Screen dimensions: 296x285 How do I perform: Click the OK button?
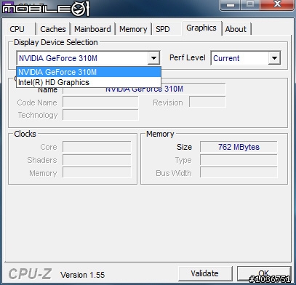[264, 273]
